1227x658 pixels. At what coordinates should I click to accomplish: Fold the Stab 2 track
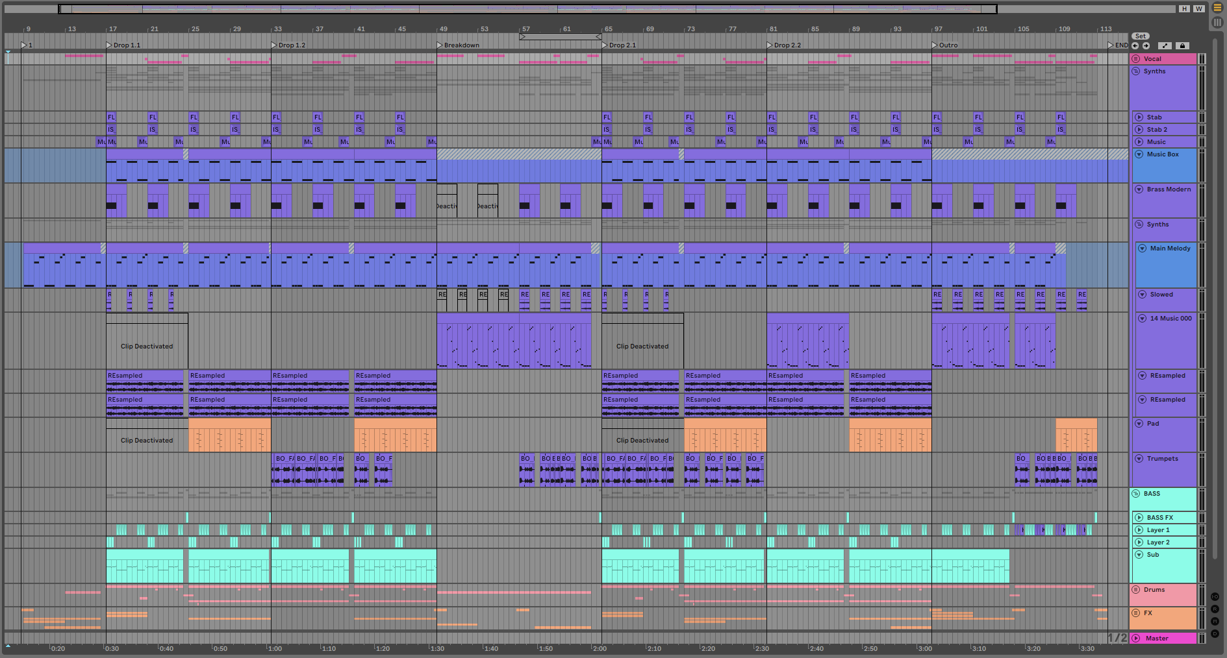point(1139,130)
